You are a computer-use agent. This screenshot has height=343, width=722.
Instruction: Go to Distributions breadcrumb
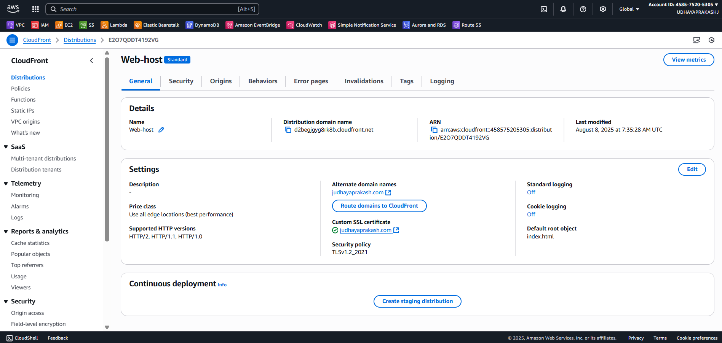[80, 40]
